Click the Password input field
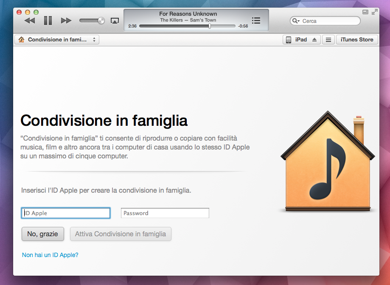This screenshot has width=390, height=285. pyautogui.click(x=165, y=213)
